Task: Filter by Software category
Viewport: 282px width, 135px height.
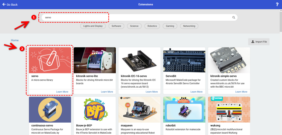Action: [116, 26]
